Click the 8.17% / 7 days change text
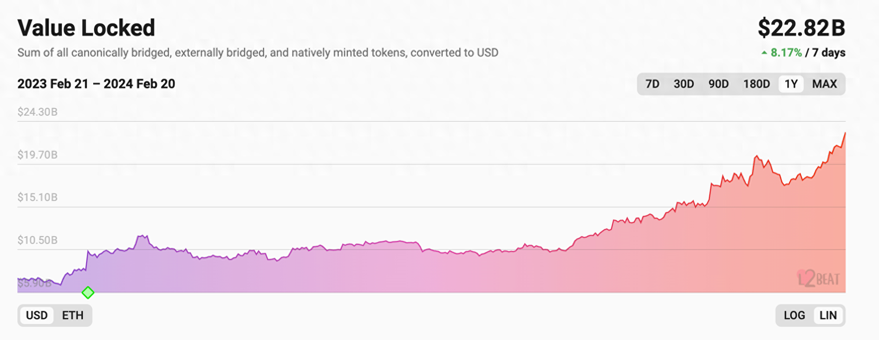 [808, 53]
